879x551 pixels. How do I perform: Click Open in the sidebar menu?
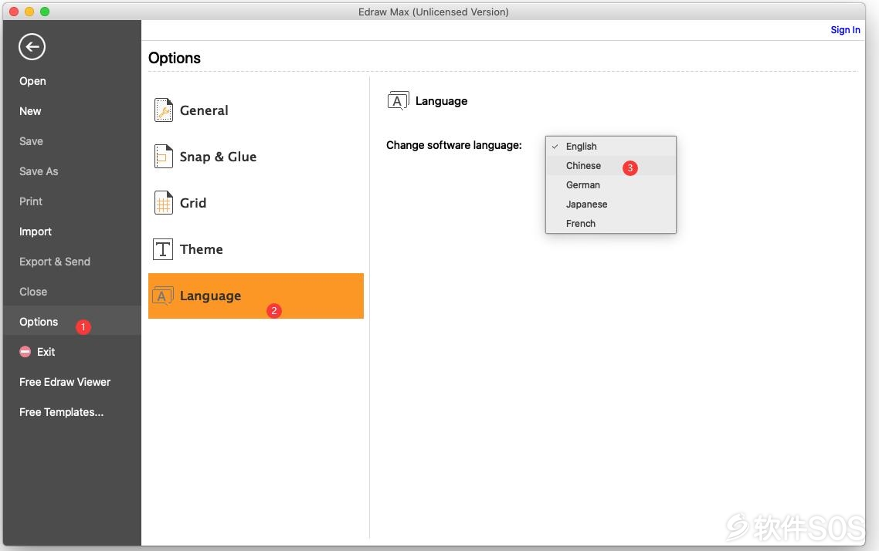coord(72,81)
